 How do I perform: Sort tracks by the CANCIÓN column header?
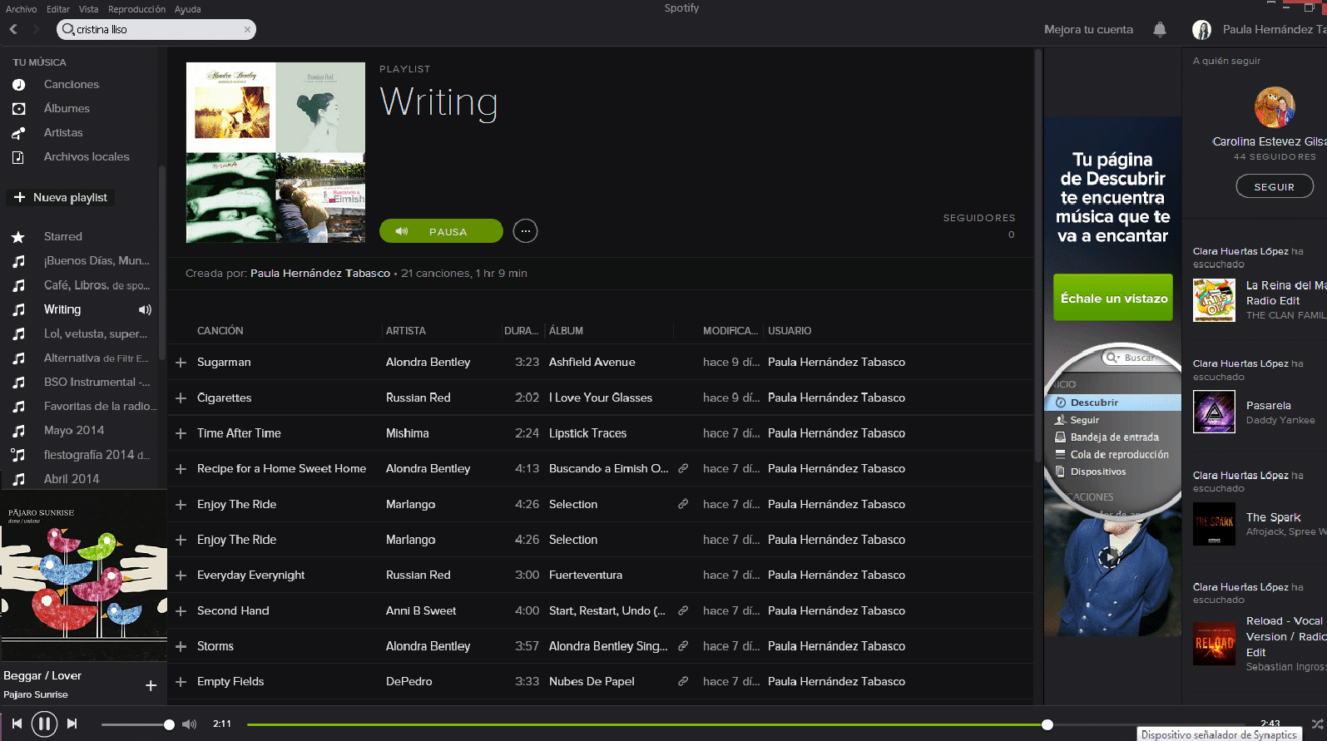coord(220,331)
